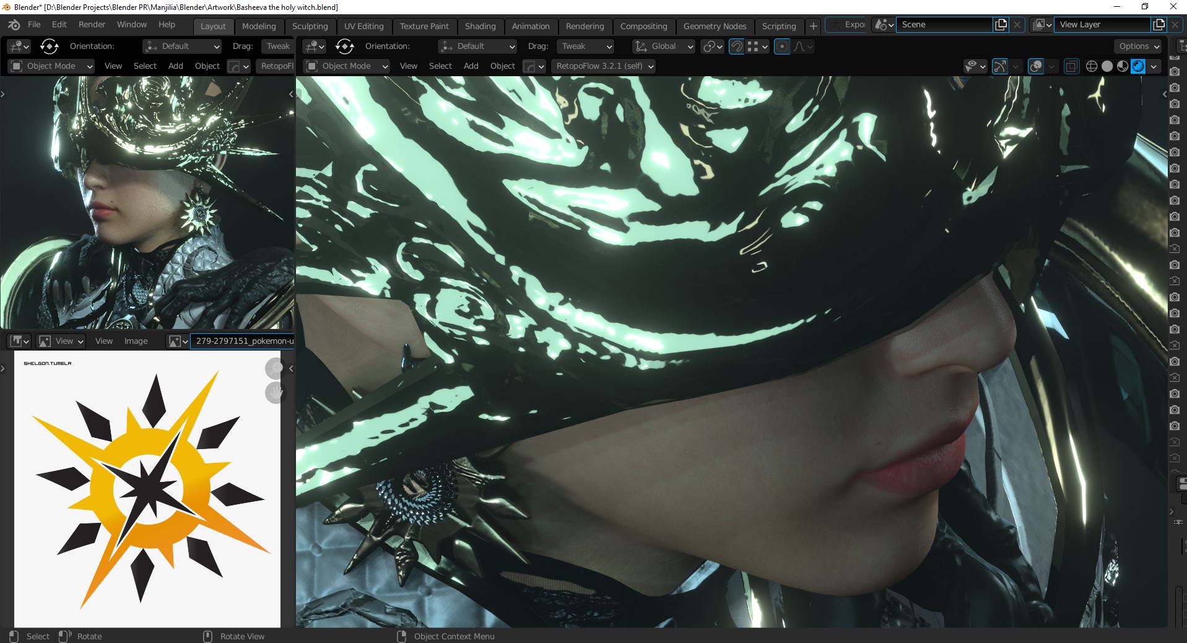The width and height of the screenshot is (1187, 643).
Task: Open image editor View mode dropdown
Action: [61, 341]
